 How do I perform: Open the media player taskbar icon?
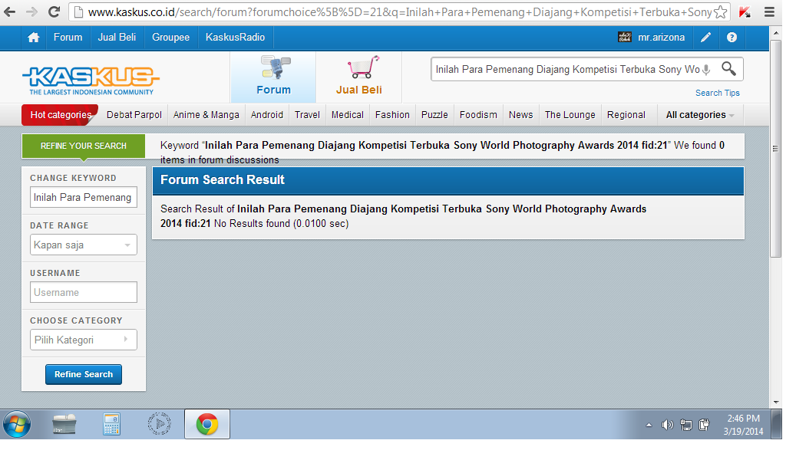click(160, 425)
